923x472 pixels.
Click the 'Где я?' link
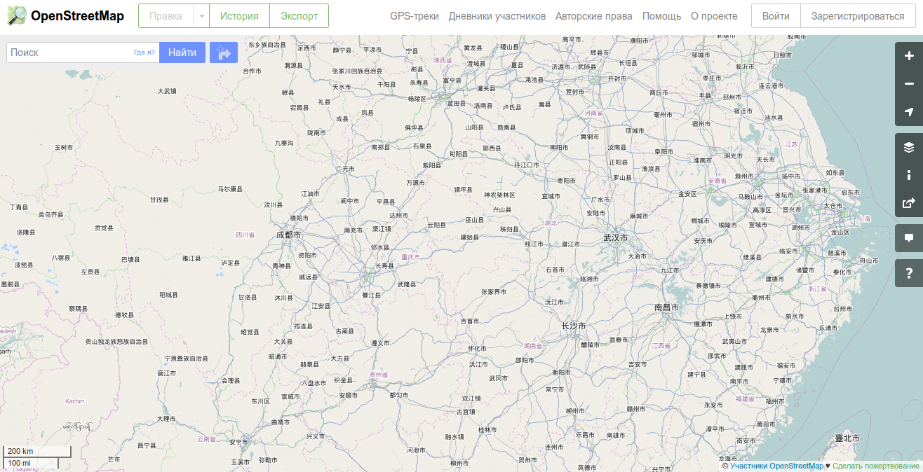click(x=144, y=53)
